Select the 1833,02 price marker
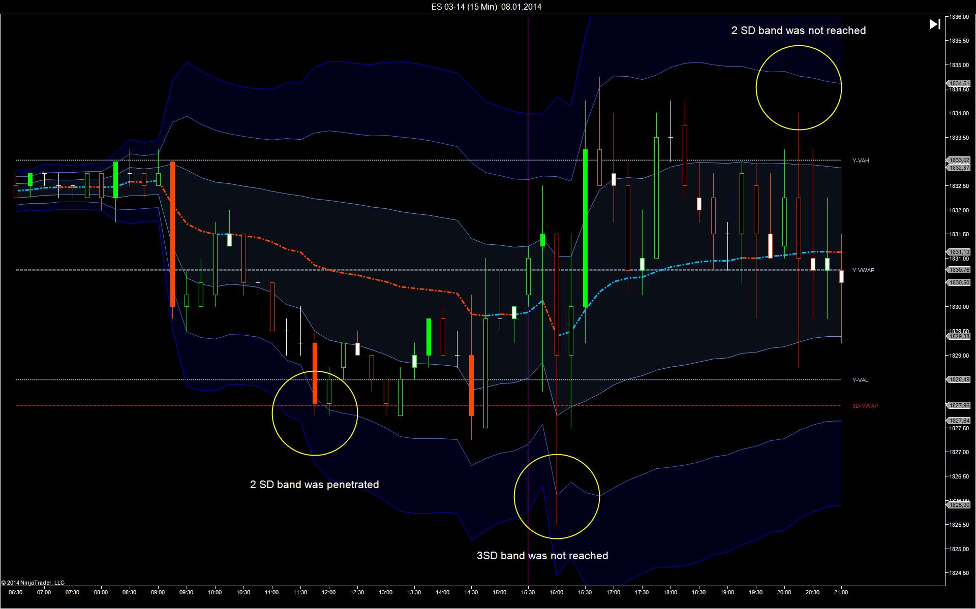Screen dimensions: 976x609 (958, 160)
